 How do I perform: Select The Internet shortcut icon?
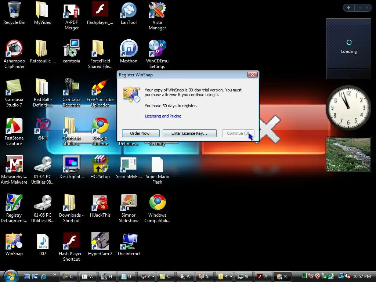click(129, 241)
